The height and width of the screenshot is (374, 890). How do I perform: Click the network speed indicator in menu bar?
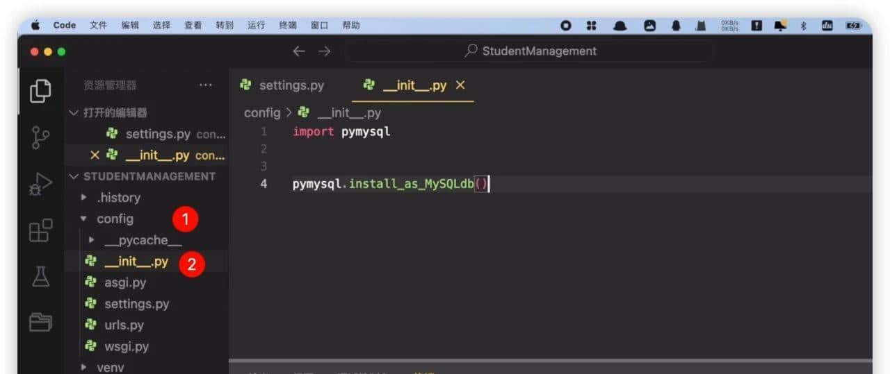(729, 25)
